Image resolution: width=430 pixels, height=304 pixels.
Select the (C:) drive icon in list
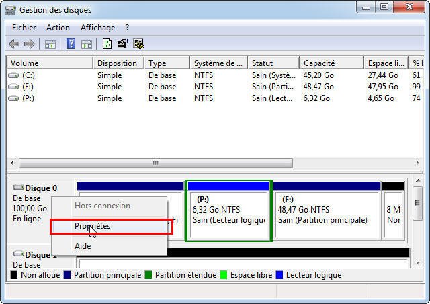(x=13, y=75)
